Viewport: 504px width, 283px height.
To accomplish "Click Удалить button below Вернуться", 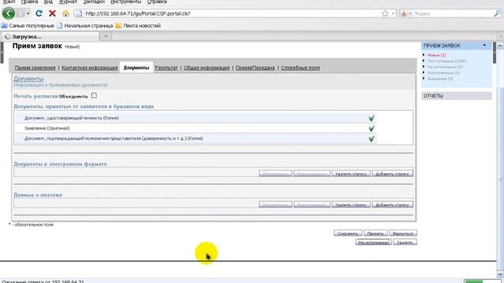I will click(405, 242).
